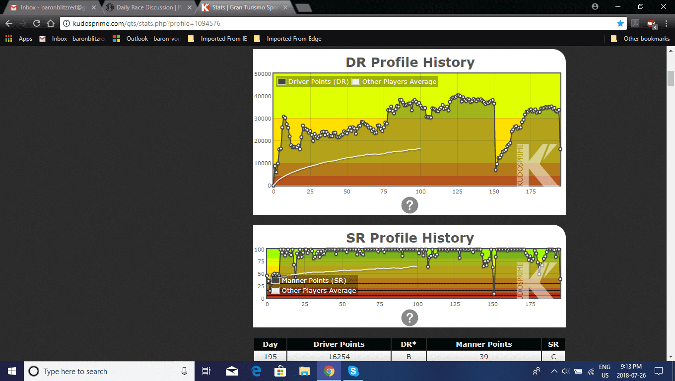Toggle the Manner Points (SR) legend series
The image size is (675, 381).
tap(309, 280)
